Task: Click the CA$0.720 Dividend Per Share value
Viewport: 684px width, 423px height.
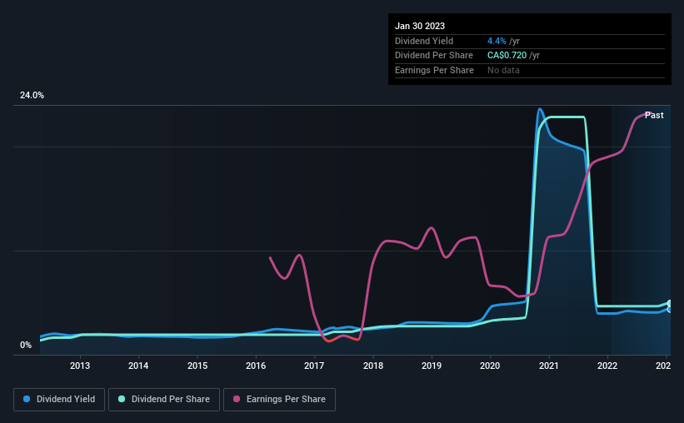Action: click(x=507, y=56)
